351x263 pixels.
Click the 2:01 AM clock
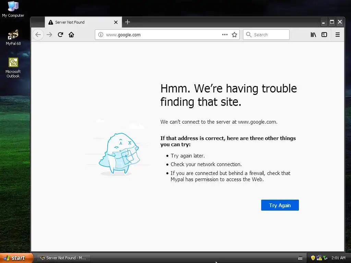coord(338,258)
